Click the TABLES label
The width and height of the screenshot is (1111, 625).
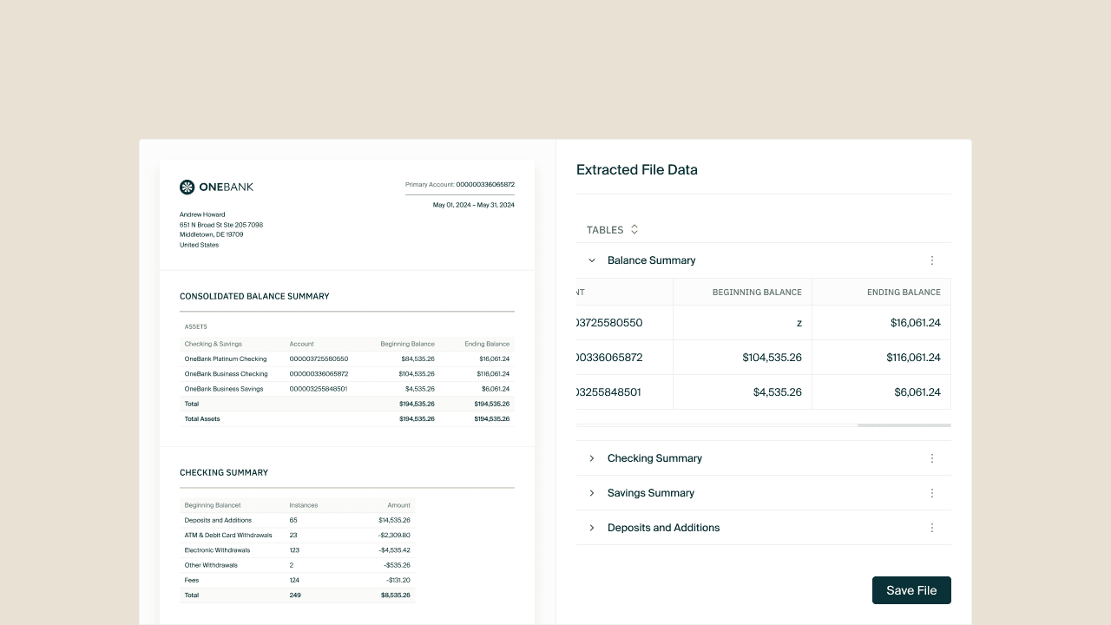(x=605, y=230)
